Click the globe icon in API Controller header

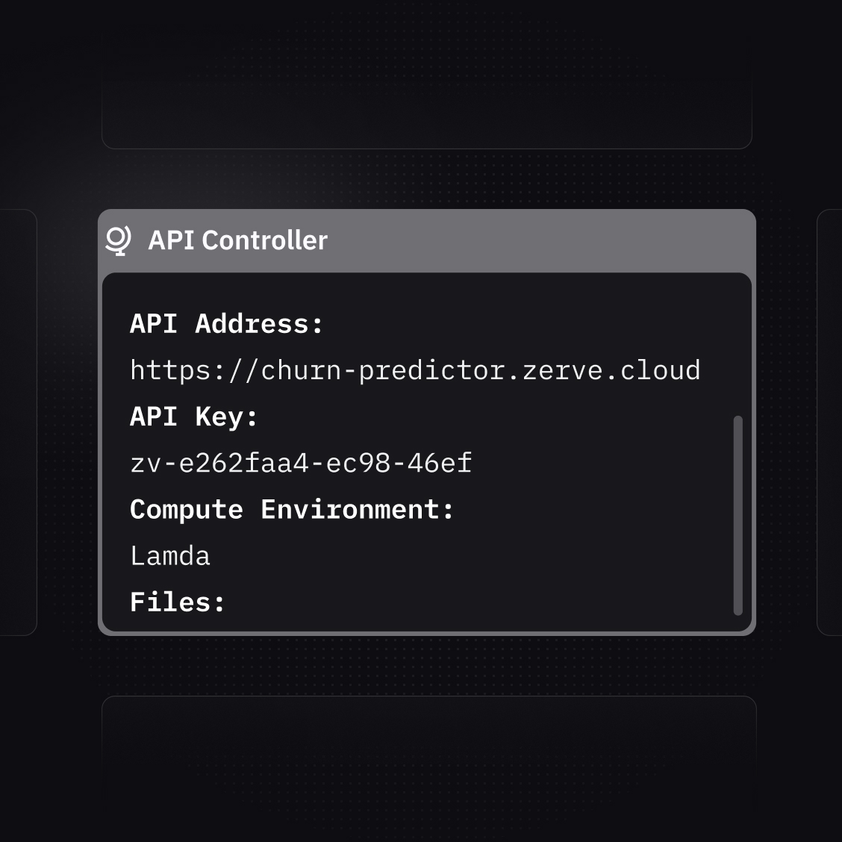118,240
